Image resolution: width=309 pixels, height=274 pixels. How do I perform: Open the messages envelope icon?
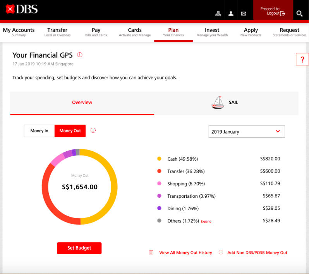point(244,14)
